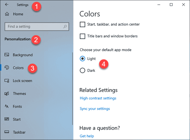Check Title bars and window borders

82,36
